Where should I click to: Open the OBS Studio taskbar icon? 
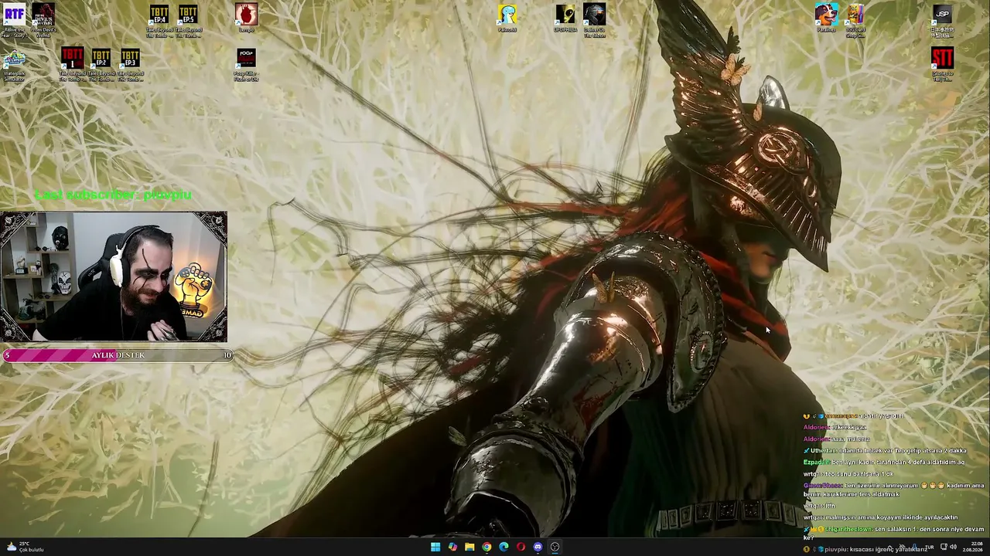coord(555,547)
